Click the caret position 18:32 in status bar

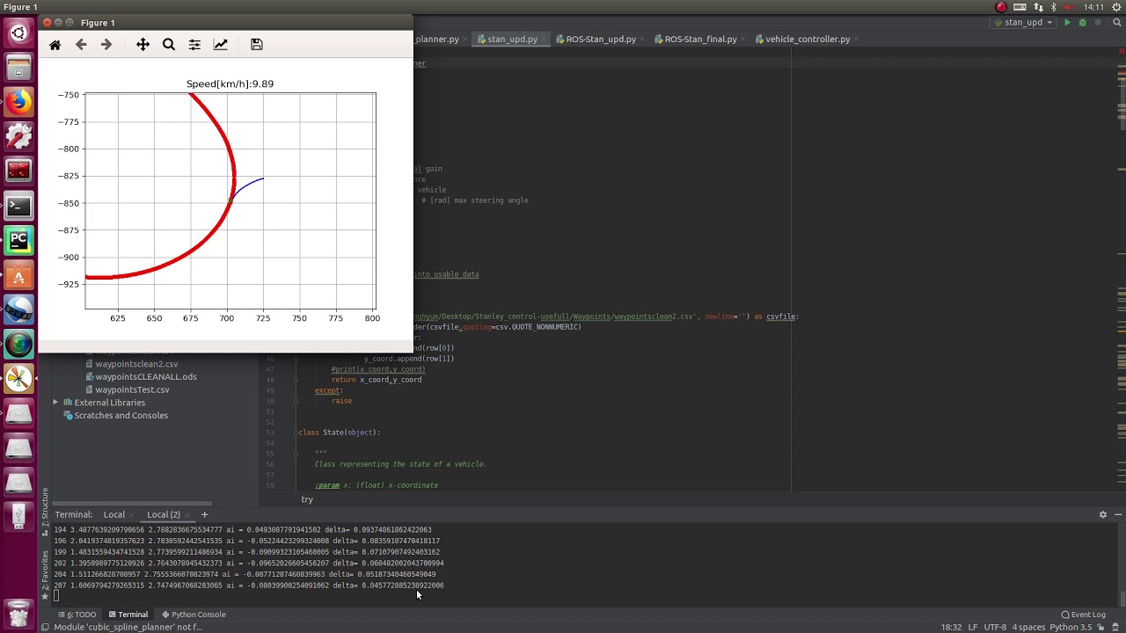[x=950, y=627]
